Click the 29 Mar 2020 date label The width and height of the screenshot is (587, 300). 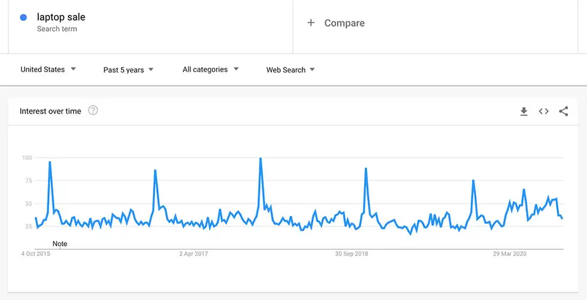[x=510, y=254]
